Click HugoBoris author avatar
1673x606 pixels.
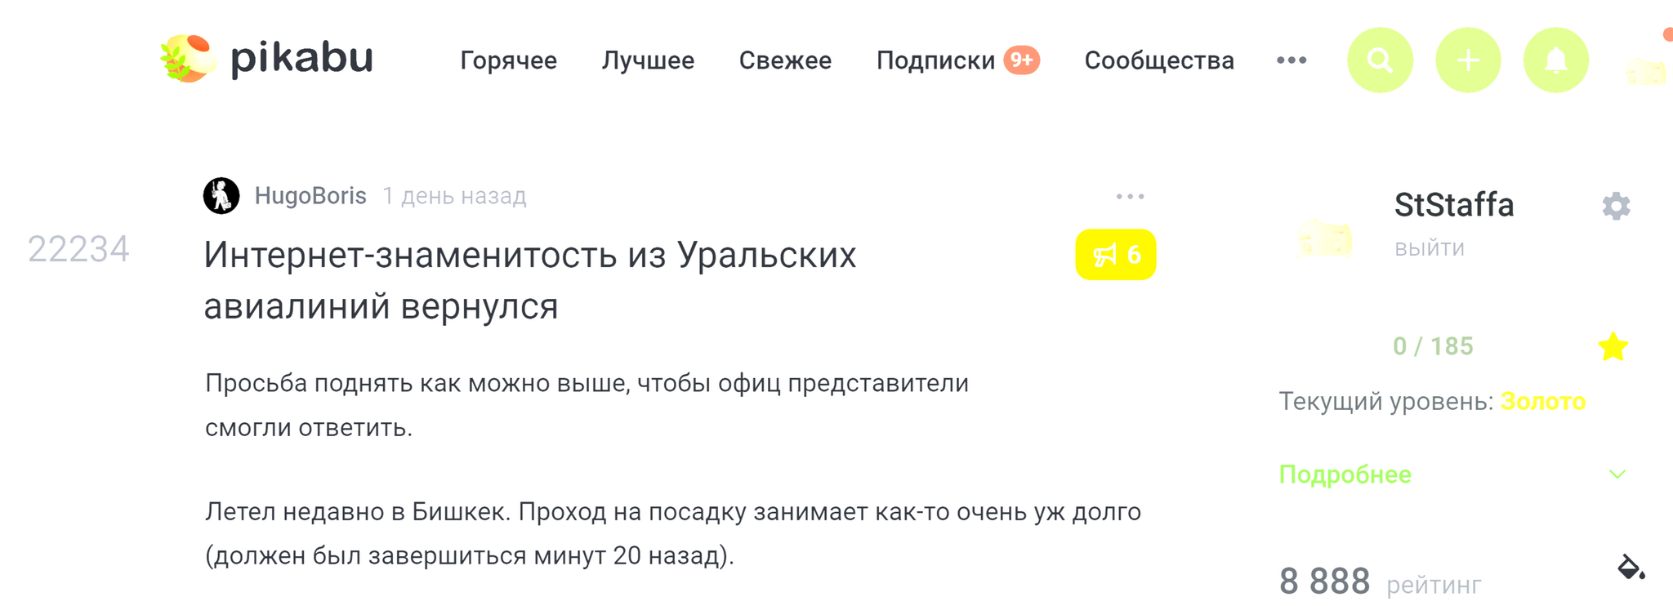click(x=221, y=196)
